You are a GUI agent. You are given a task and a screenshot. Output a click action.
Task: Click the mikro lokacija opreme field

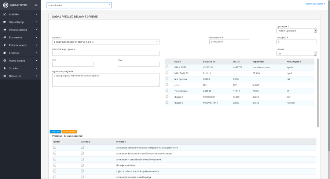[x=106, y=53]
